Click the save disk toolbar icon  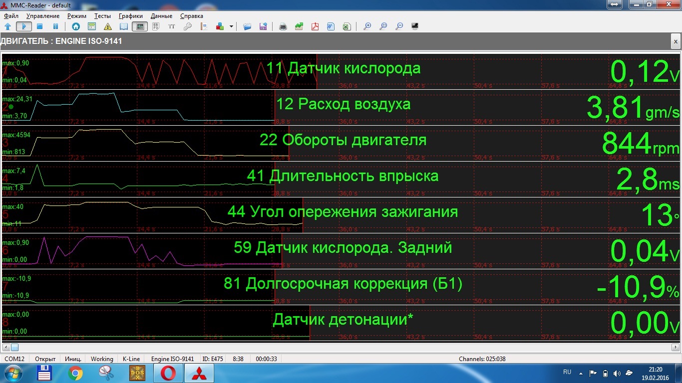[x=263, y=26]
